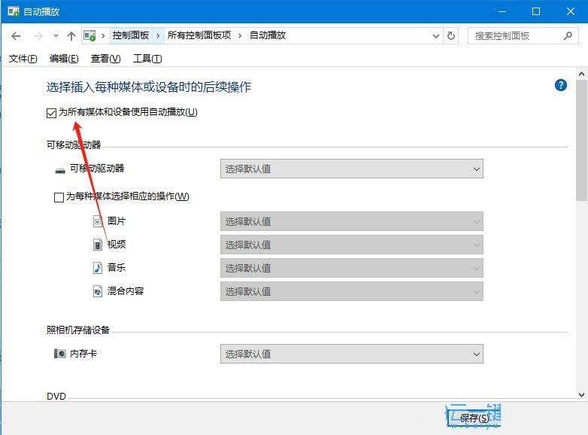Open the 工具(T) menu
Screen dimensions: 588x435
pyautogui.click(x=147, y=59)
